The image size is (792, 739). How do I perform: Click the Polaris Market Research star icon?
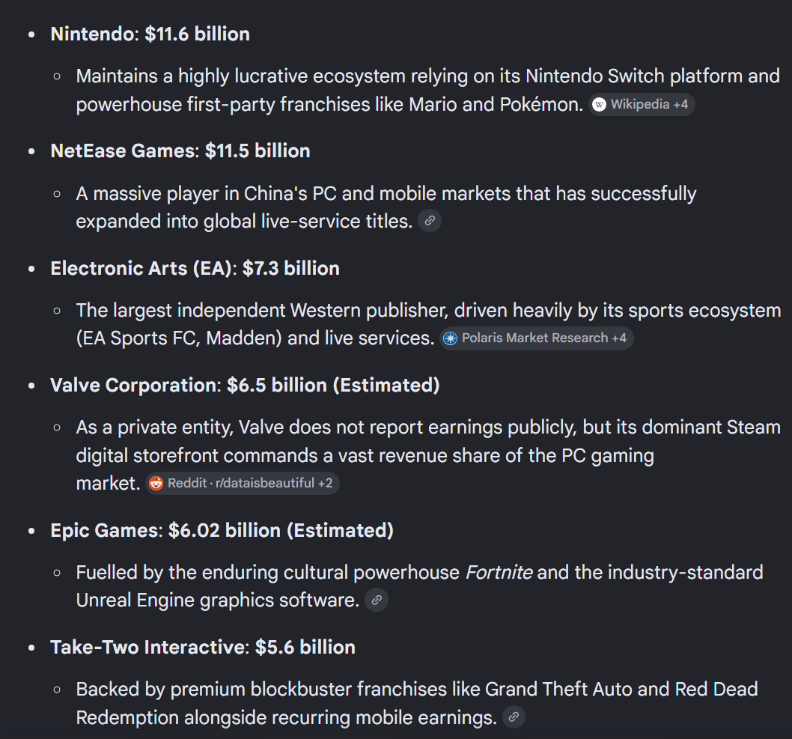point(450,338)
